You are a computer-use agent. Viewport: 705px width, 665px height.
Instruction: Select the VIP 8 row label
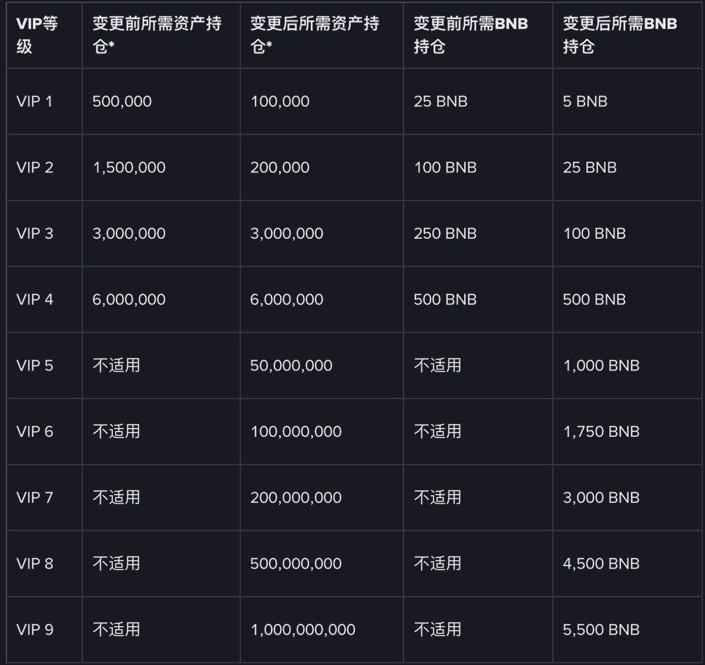coord(35,563)
